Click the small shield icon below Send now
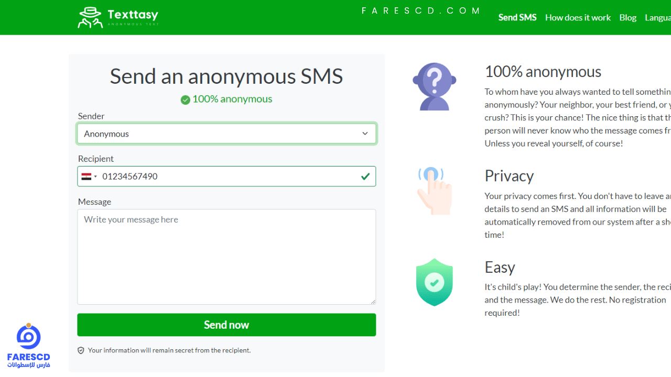 click(x=81, y=350)
